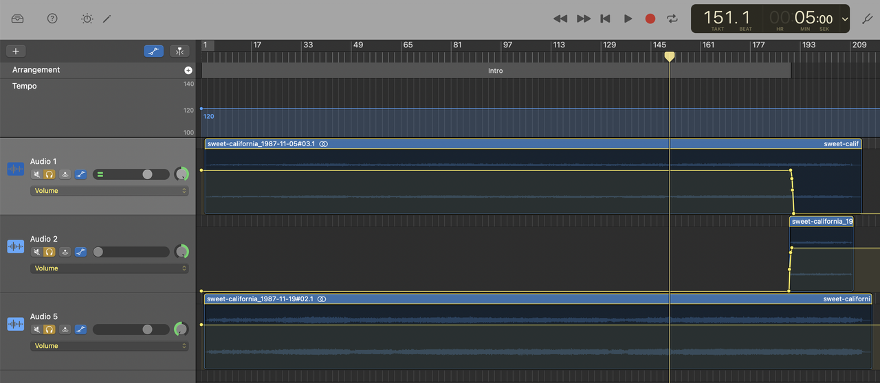Select the Tempo track label
Image resolution: width=880 pixels, height=383 pixels.
[x=24, y=86]
